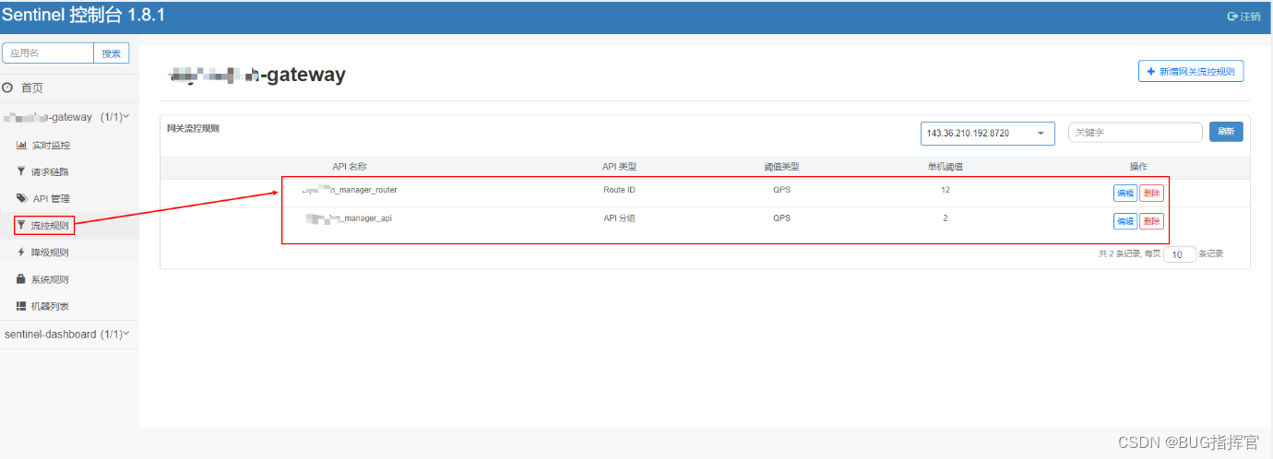Click 新增网关流控规则 button

[1191, 71]
